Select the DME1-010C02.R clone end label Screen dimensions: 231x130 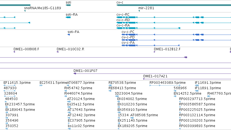pyautogui.click(x=70, y=49)
